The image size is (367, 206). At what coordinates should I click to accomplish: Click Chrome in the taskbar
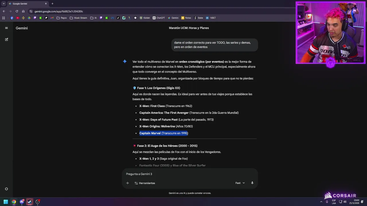[14, 202]
